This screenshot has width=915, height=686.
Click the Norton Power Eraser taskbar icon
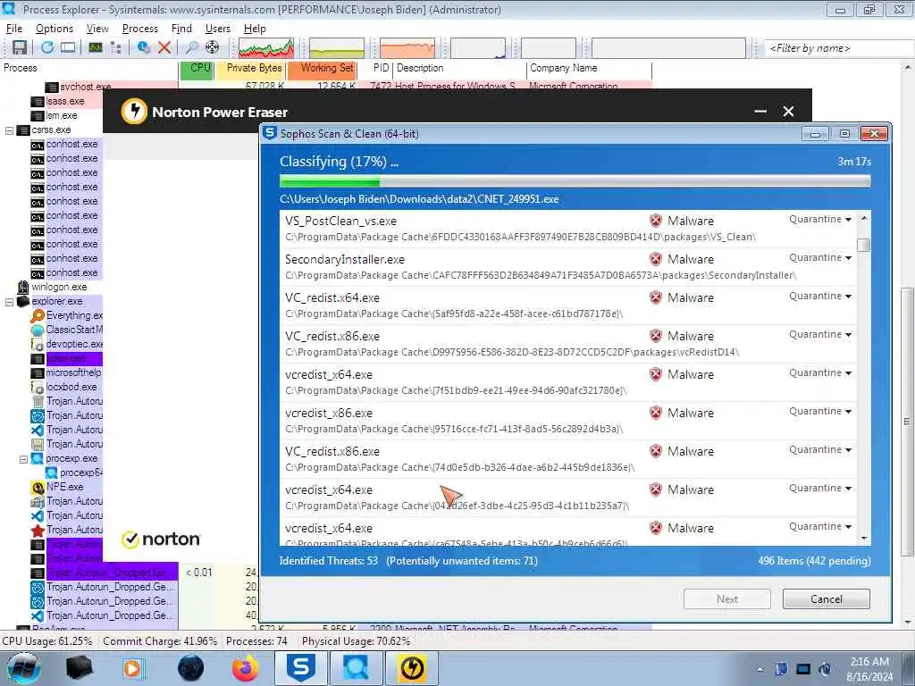tap(413, 668)
